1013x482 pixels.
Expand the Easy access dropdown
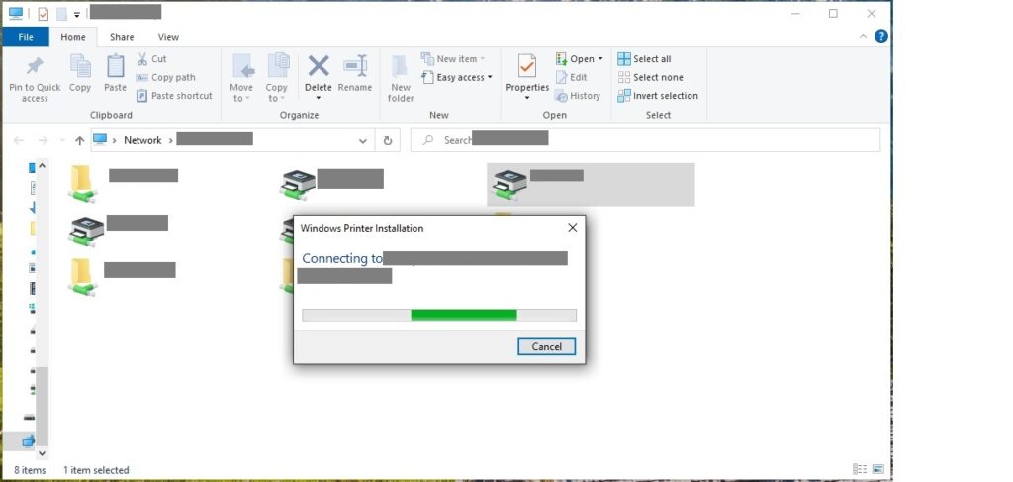pos(459,77)
